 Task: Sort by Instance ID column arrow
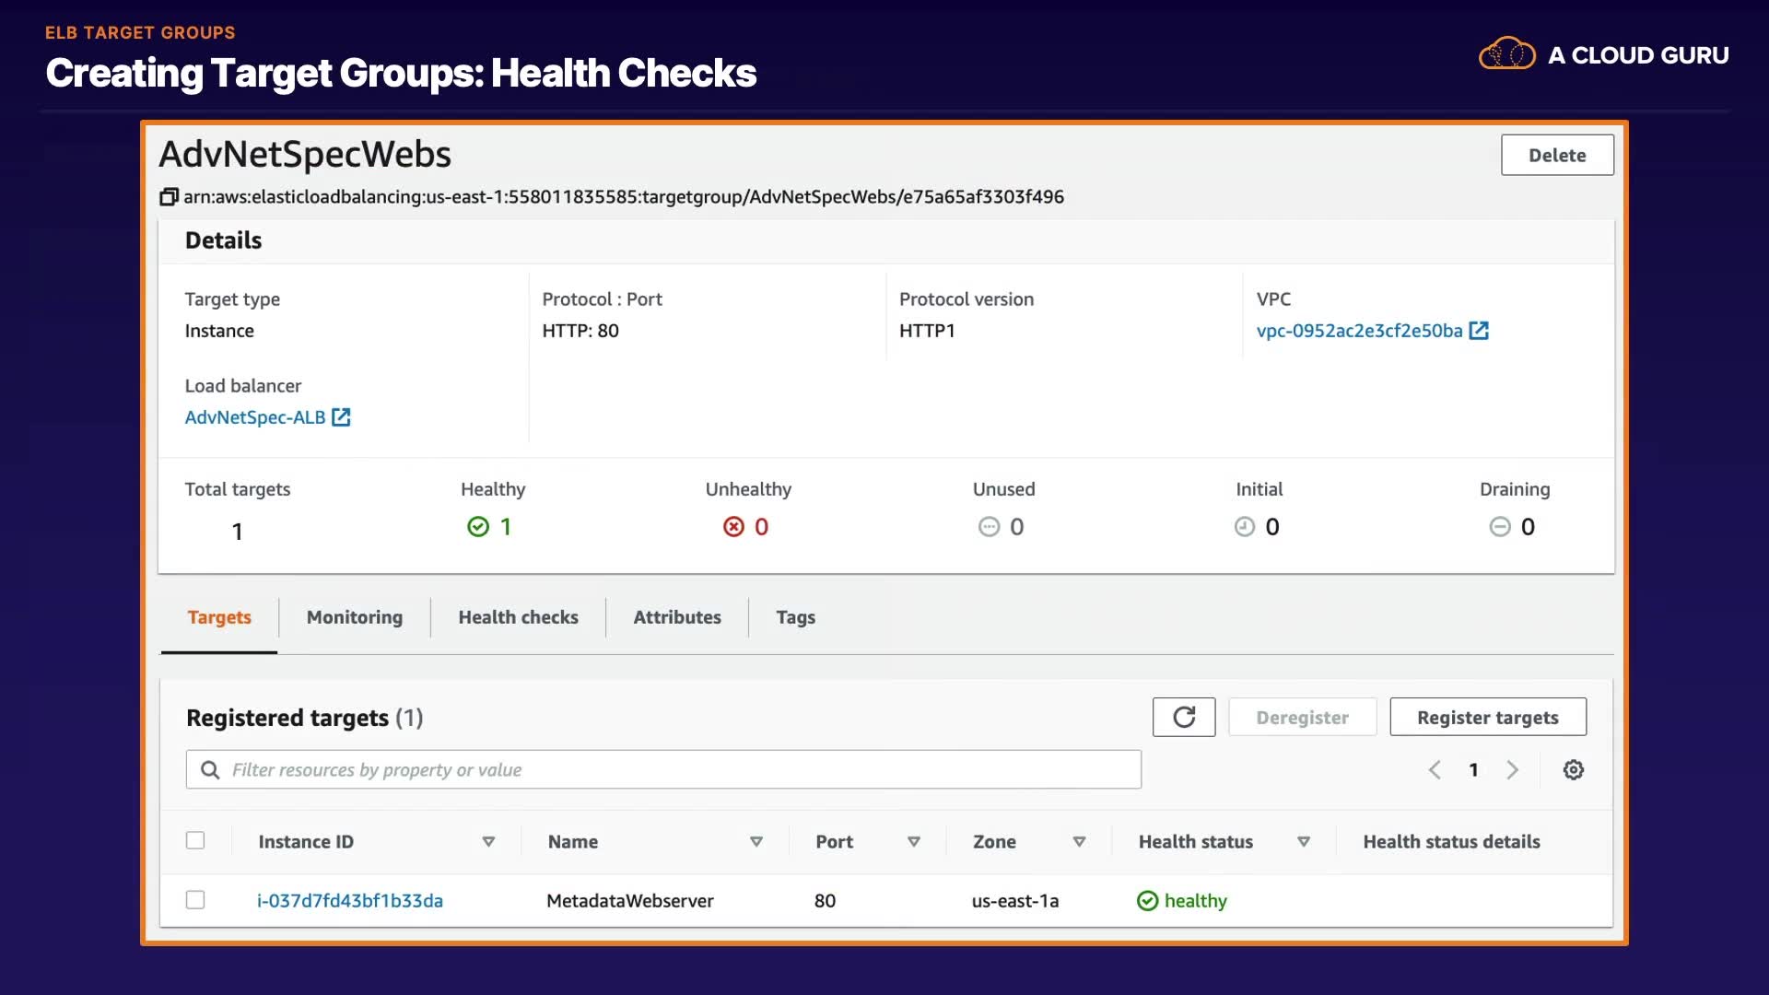click(488, 842)
